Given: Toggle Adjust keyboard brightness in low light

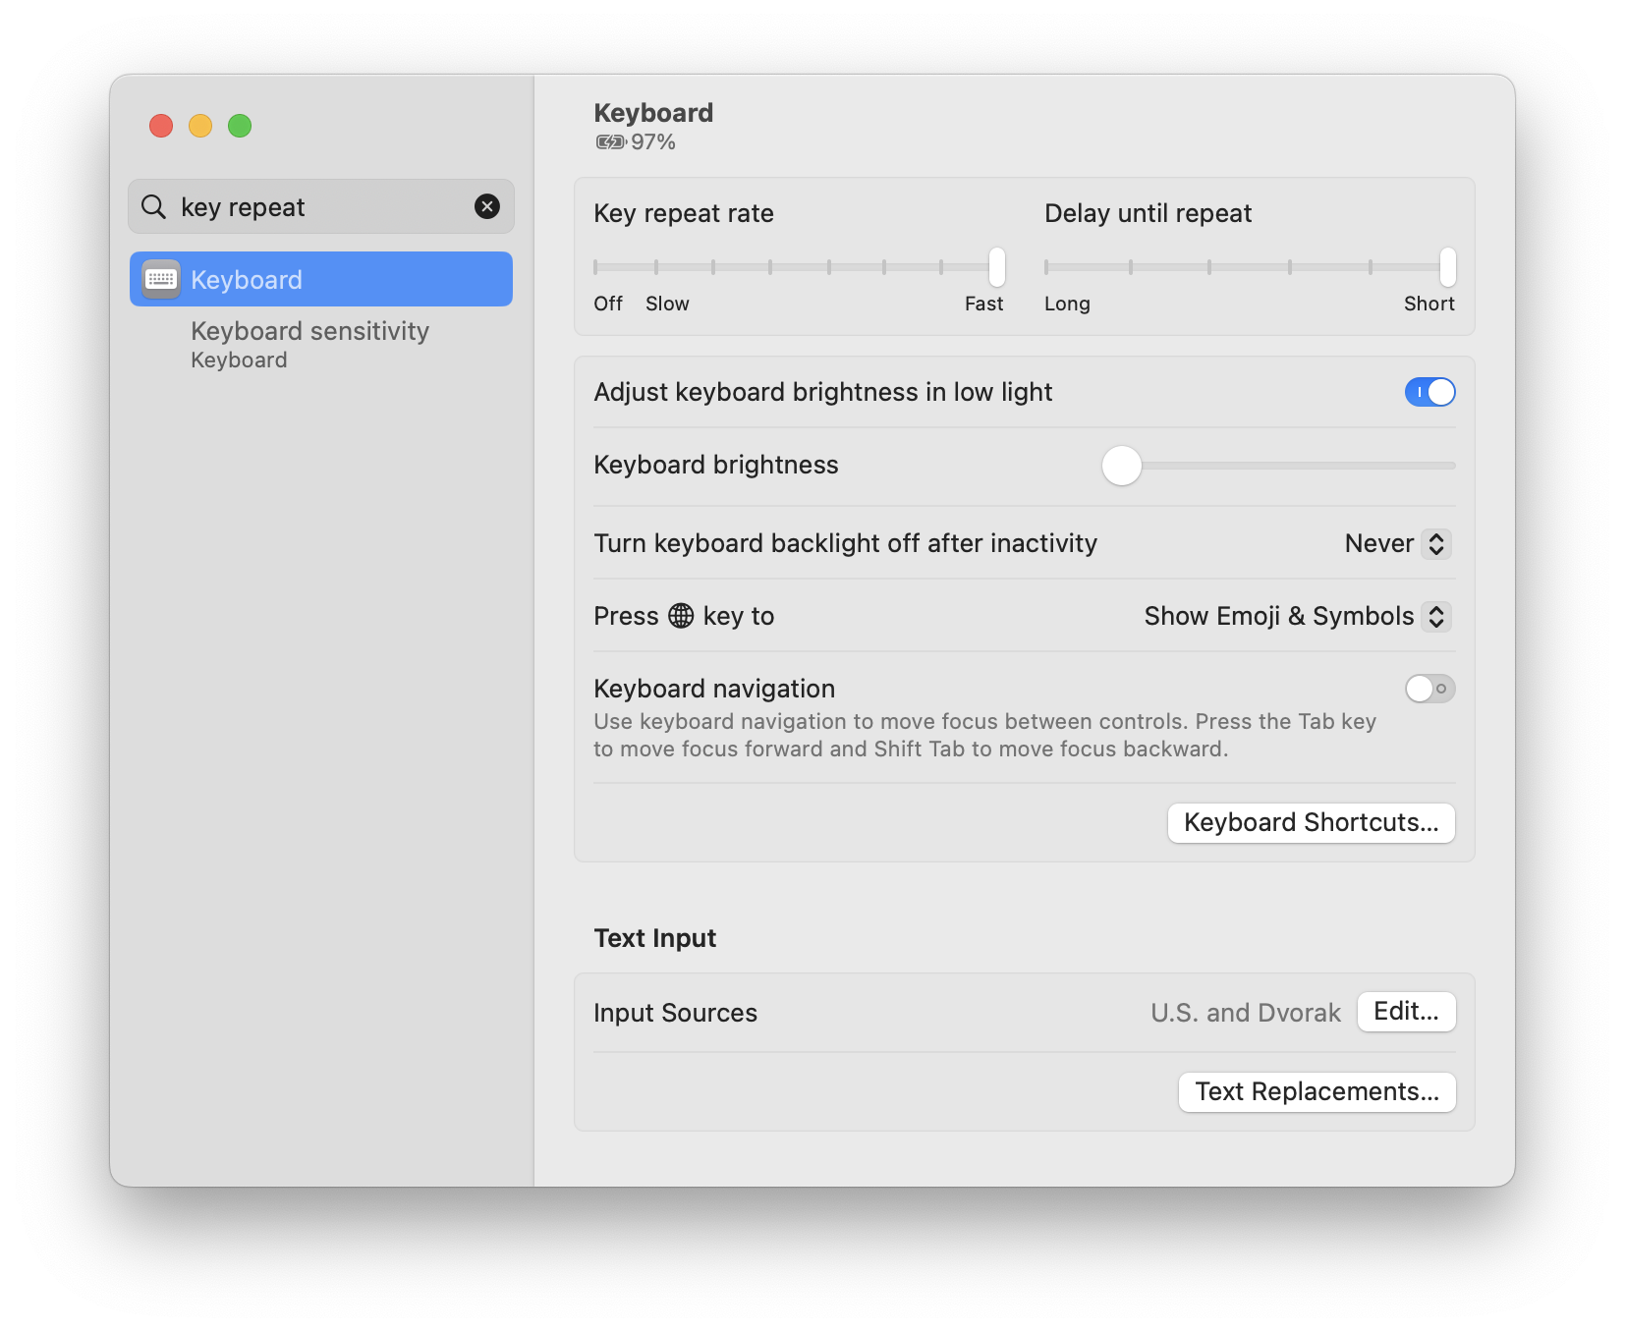Looking at the screenshot, I should [1429, 392].
